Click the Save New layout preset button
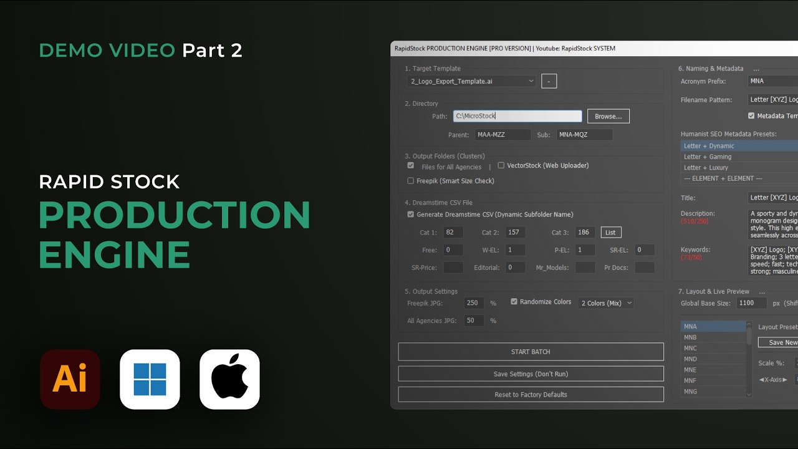The height and width of the screenshot is (449, 798). 778,342
